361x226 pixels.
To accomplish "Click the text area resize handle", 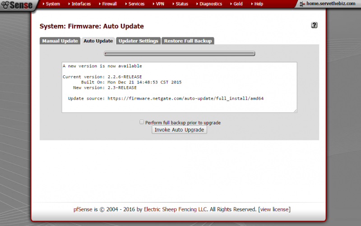I will (295, 111).
